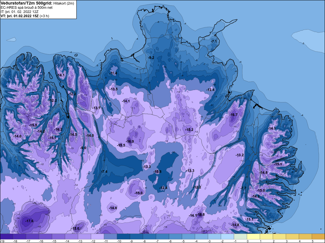
Task: Click the -7.4 temperature reading
Action: pos(104,172)
